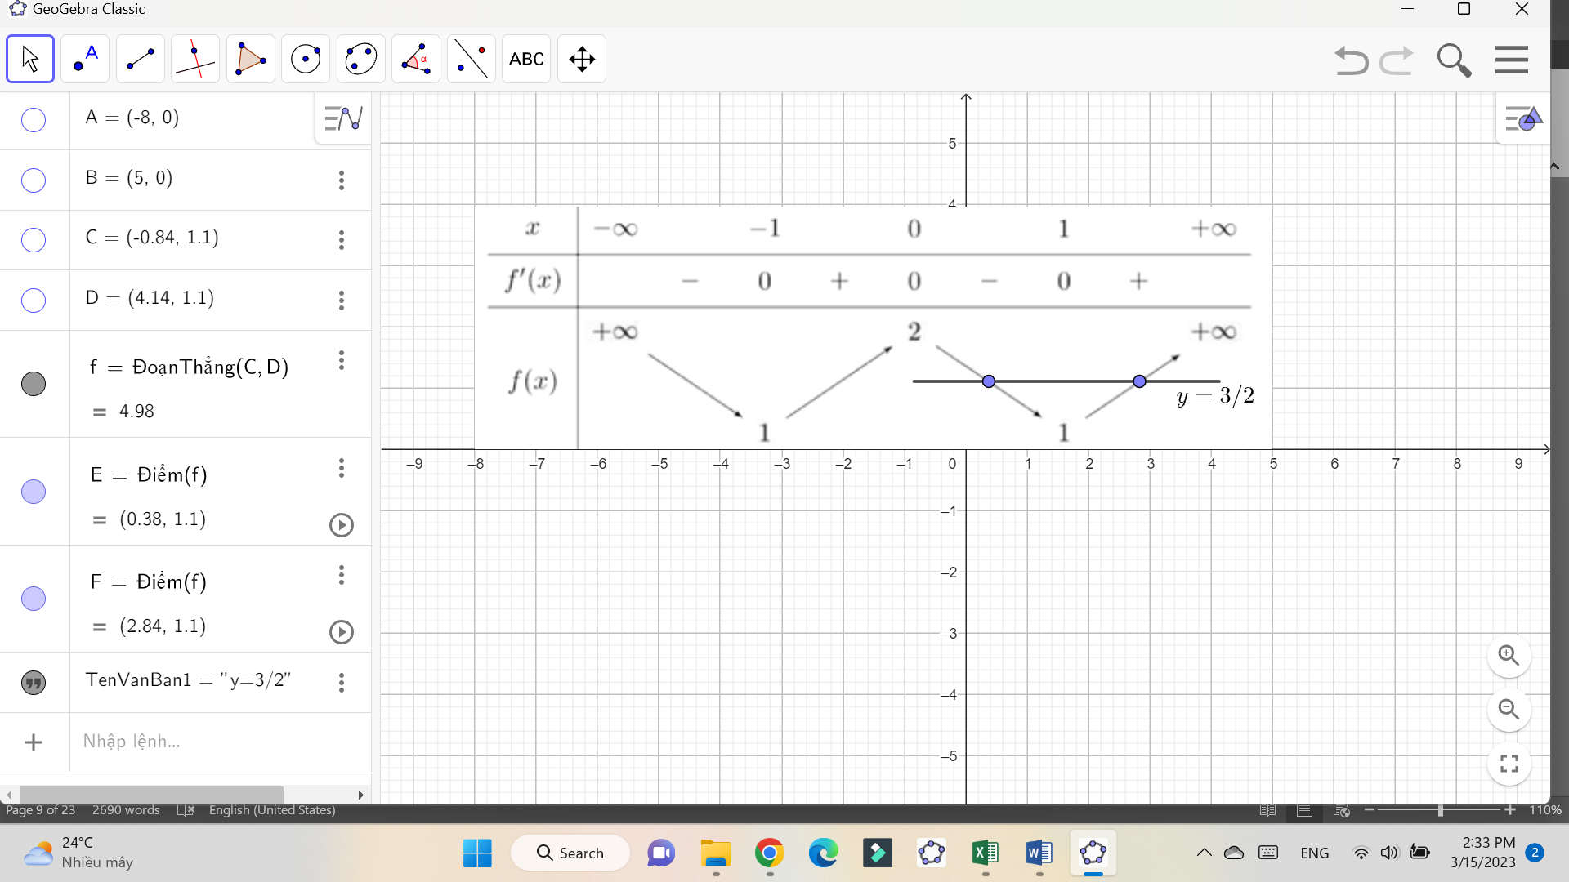Choose the Reflect about Line tool
1569x882 pixels.
tap(472, 59)
